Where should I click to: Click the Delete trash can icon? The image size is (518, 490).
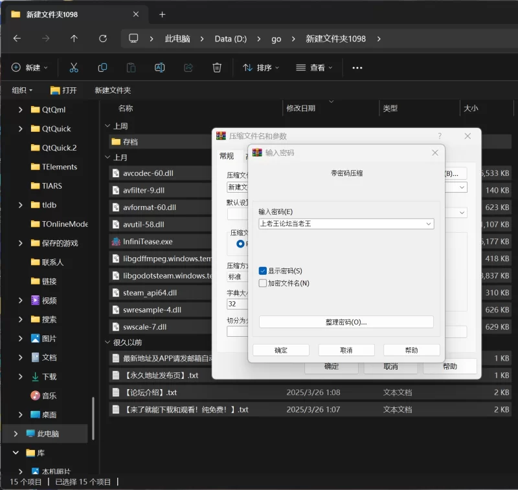click(217, 68)
